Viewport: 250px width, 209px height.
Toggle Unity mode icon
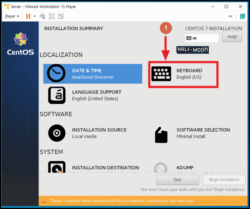click(61, 16)
